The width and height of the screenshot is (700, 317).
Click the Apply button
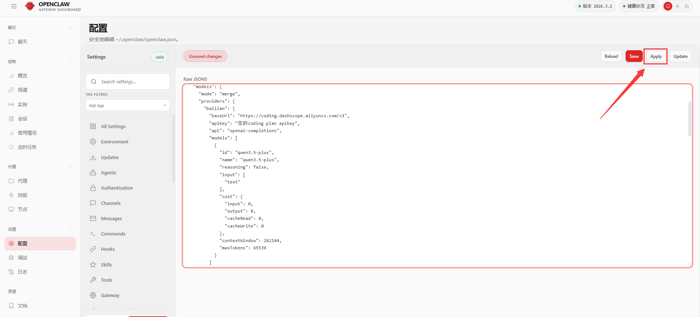tap(656, 56)
